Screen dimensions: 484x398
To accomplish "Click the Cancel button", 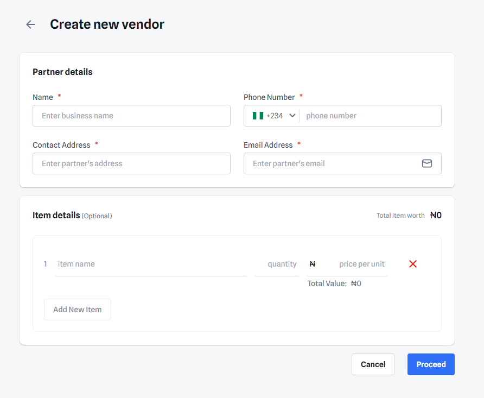I will pos(373,364).
